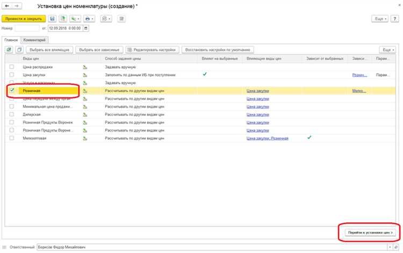Select the Дилерская price type name

coord(32,114)
